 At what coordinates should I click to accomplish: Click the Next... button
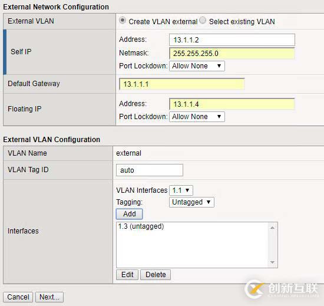tap(49, 297)
